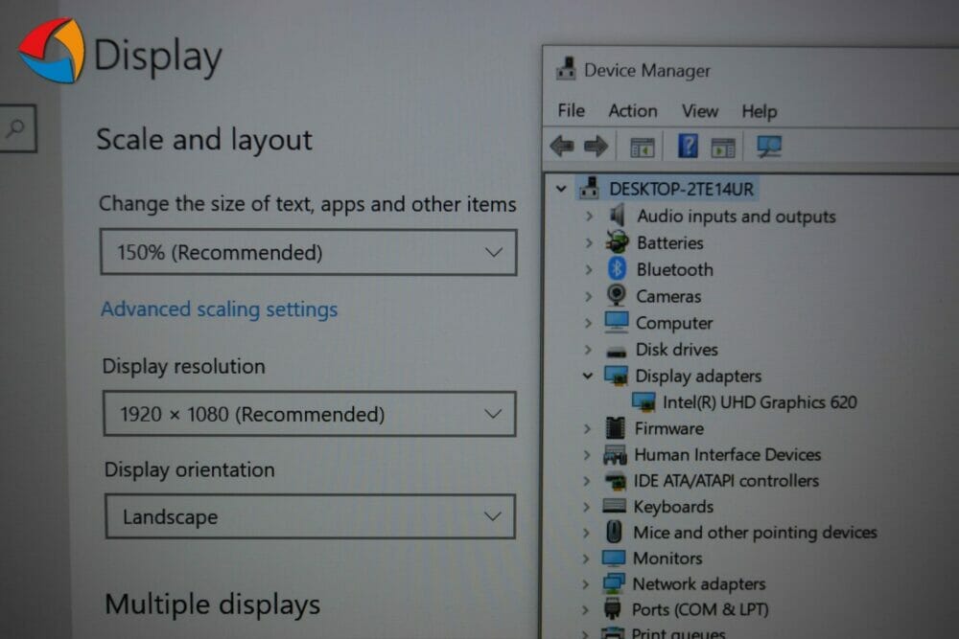Click the Forward arrow in Device Manager toolbar
This screenshot has width=959, height=639.
pos(596,147)
